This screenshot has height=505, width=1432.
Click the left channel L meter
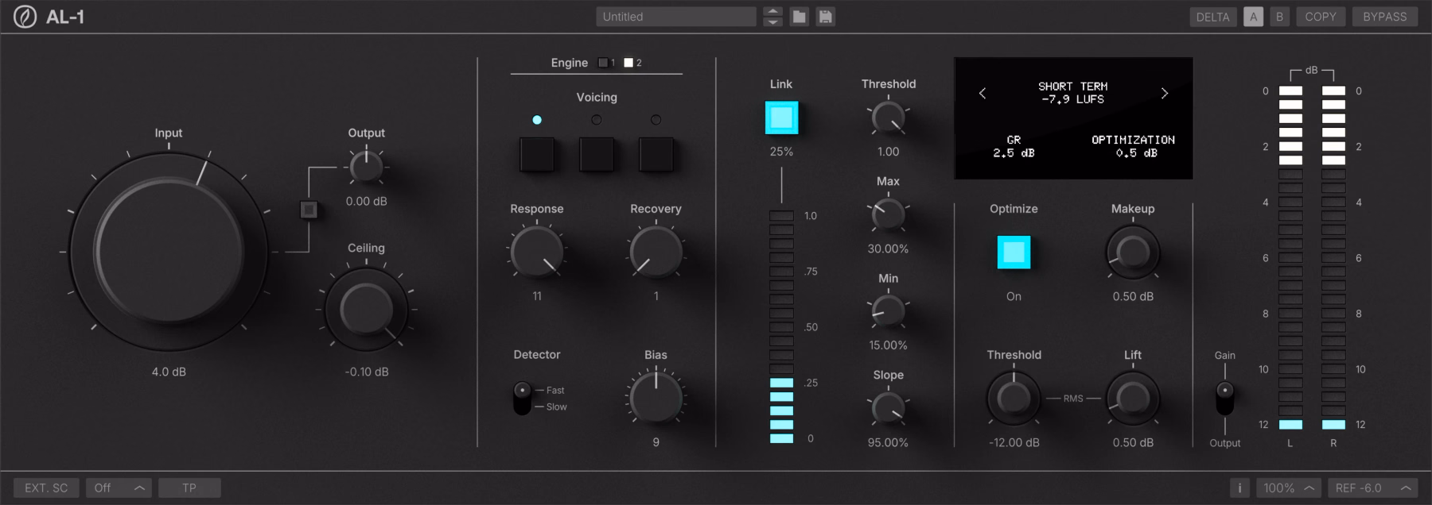tap(1290, 258)
